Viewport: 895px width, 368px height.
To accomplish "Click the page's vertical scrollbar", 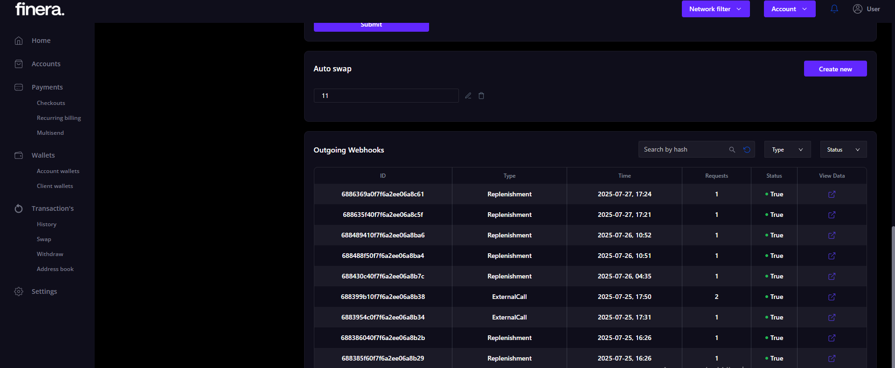I will pos(893,294).
